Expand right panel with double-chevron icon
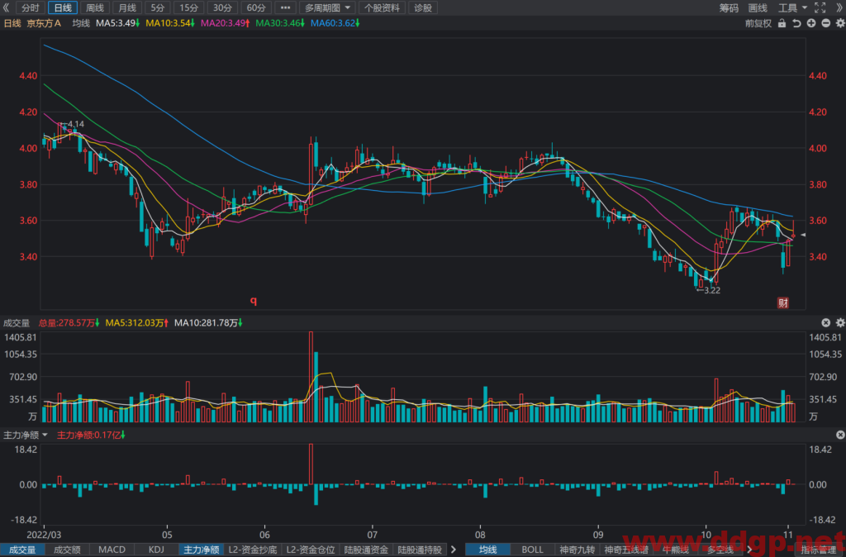Screen dimensions: 846x557 click(x=839, y=7)
